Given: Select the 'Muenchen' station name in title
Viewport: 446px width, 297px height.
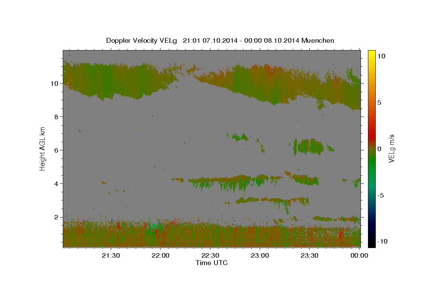Looking at the screenshot, I should (x=318, y=40).
